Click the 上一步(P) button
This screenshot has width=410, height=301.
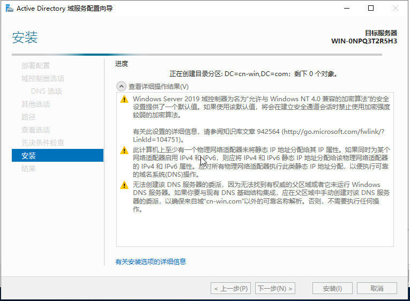click(x=230, y=289)
